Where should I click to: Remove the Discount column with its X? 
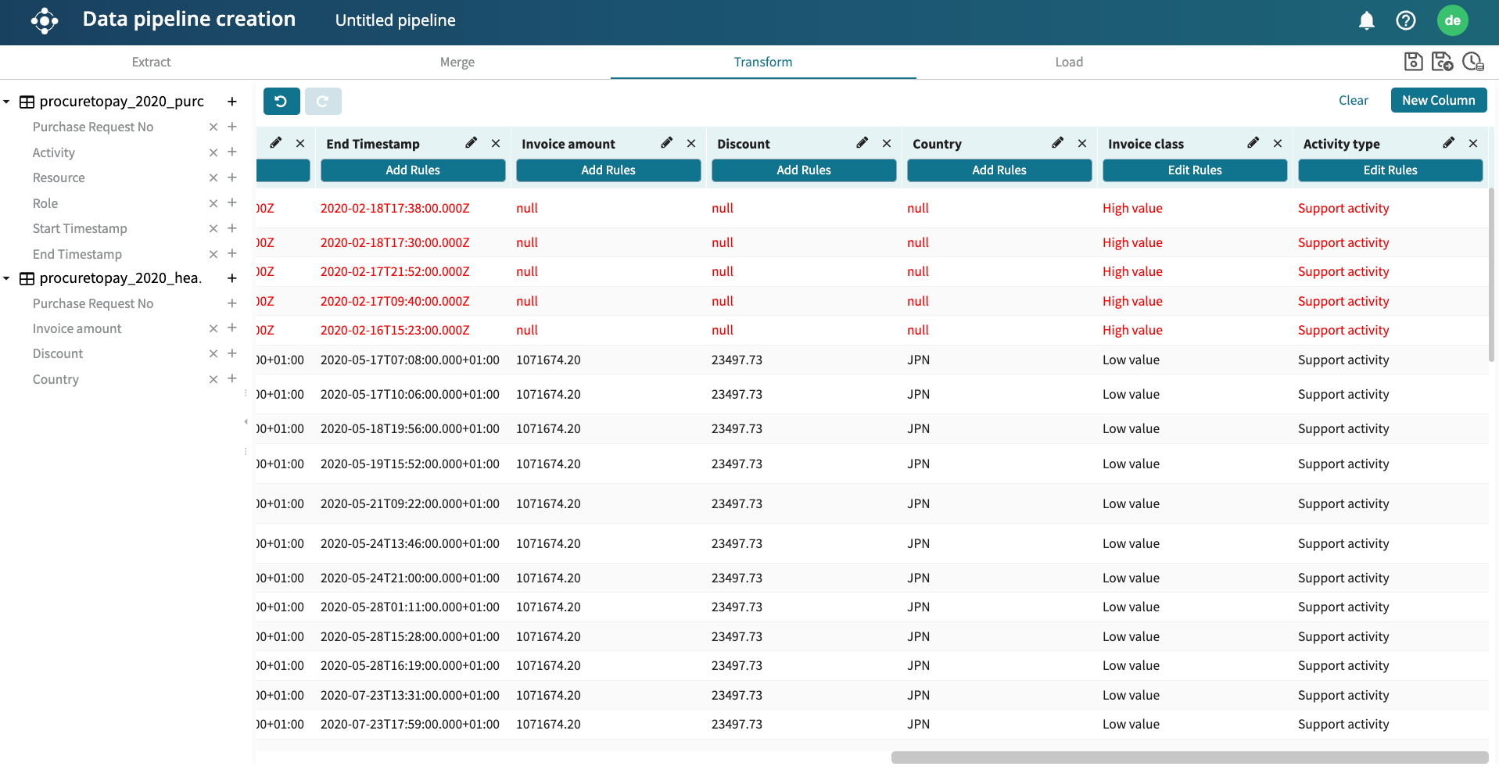[x=887, y=143]
